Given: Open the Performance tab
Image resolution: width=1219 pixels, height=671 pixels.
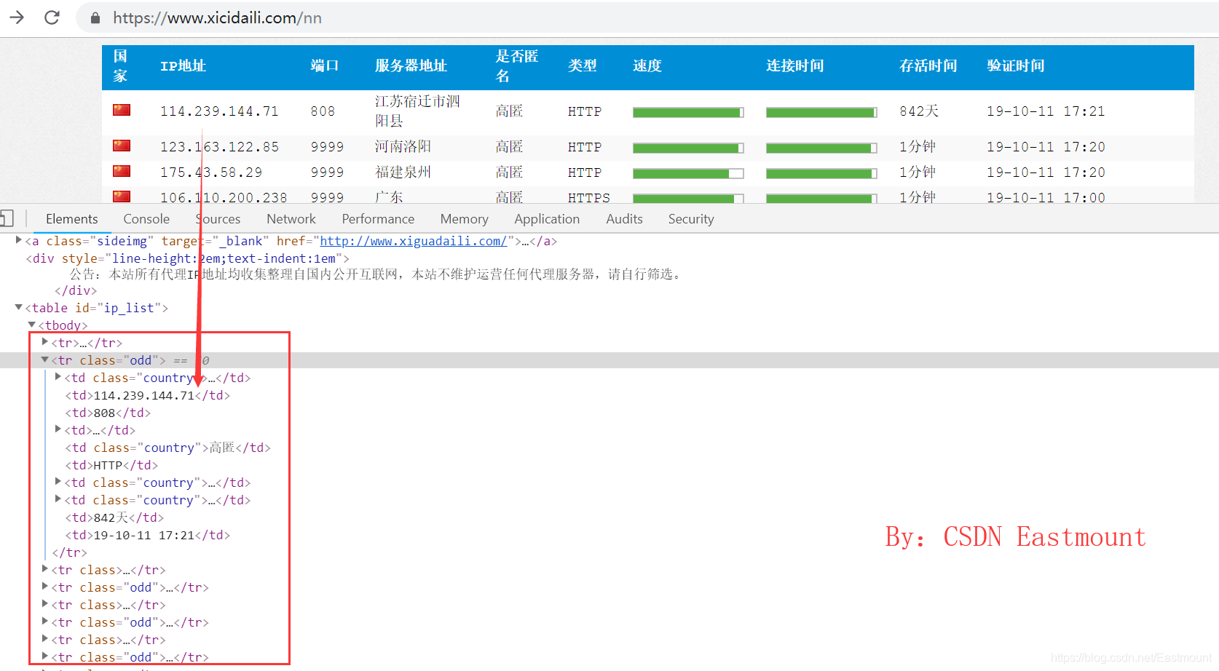Looking at the screenshot, I should click(378, 219).
